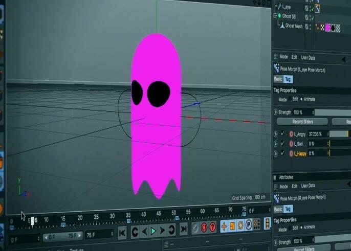This screenshot has height=251, width=351.
Task: Toggle rotation keyframe recording icon
Action: click(x=240, y=225)
